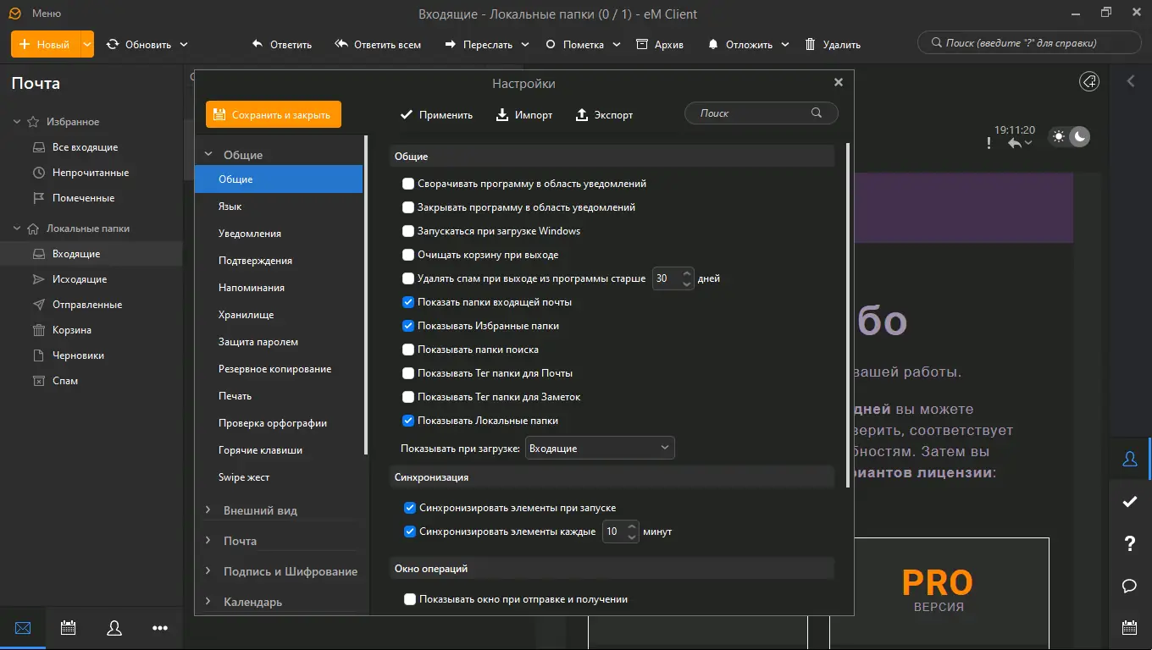Viewport: 1152px width, 650px height.
Task: Open the calendar view in bottom bar
Action: tap(69, 628)
